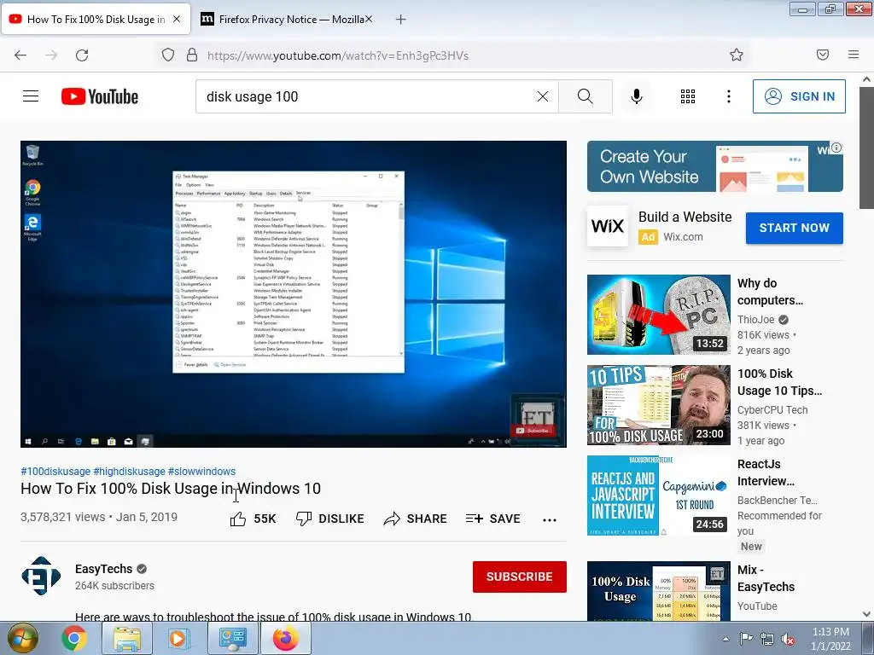Click the START NOW Wix ad button
Screen dimensions: 874x655
795,228
